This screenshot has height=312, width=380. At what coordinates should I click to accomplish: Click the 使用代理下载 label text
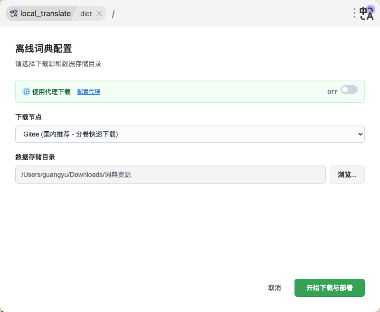(51, 92)
